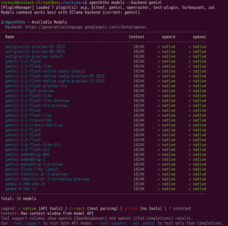Select model name gemini-3.1-flash-lite-preview
This screenshot has width=228, height=226.
[x=38, y=101]
